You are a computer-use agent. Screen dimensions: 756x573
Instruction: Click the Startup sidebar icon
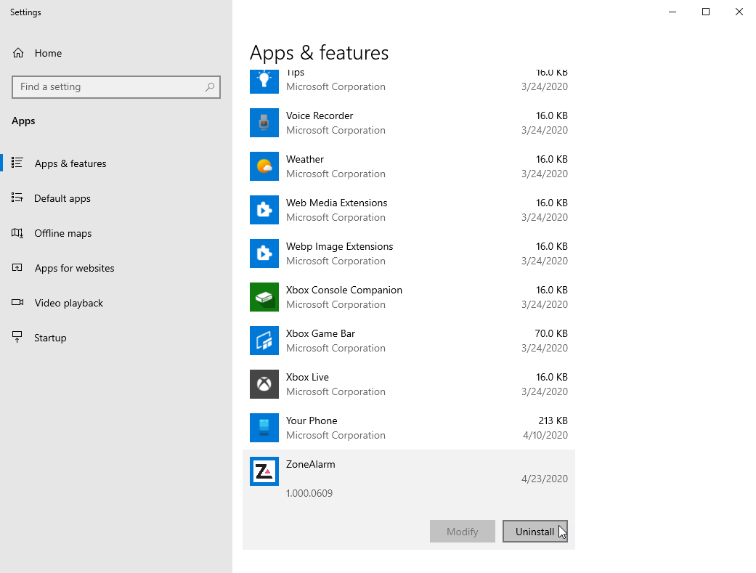click(17, 337)
